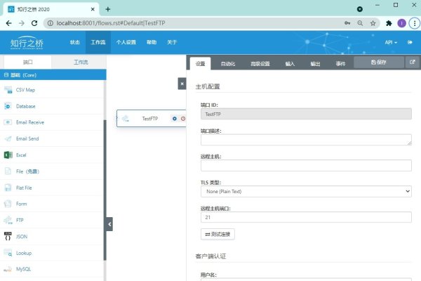This screenshot has height=281, width=421.
Task: Switch to the 事件 panel tab
Action: (340, 64)
